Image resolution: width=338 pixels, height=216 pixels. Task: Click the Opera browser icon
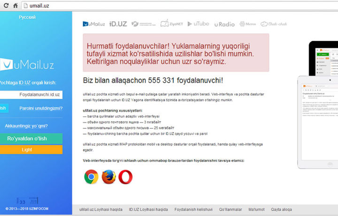click(125, 177)
